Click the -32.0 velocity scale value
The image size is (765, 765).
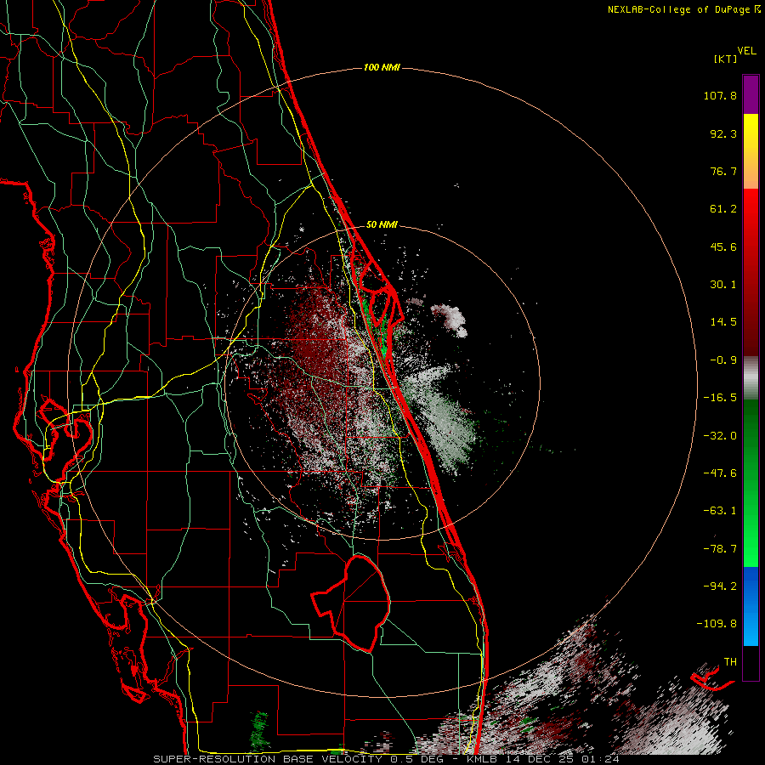point(720,436)
